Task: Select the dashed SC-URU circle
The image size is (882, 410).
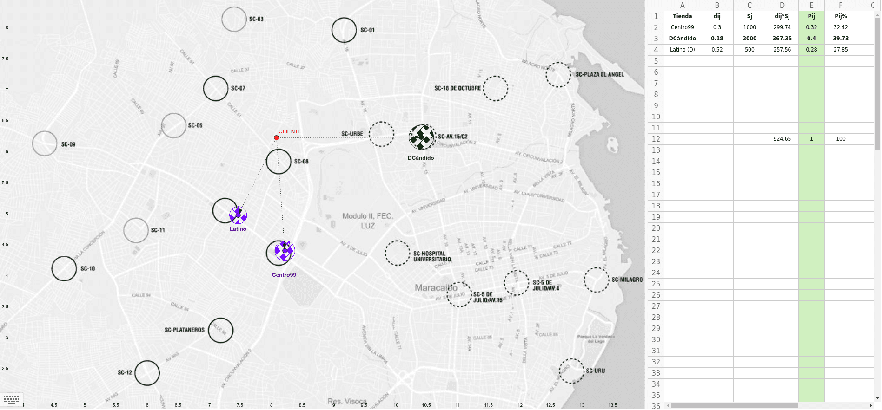Action: click(571, 371)
